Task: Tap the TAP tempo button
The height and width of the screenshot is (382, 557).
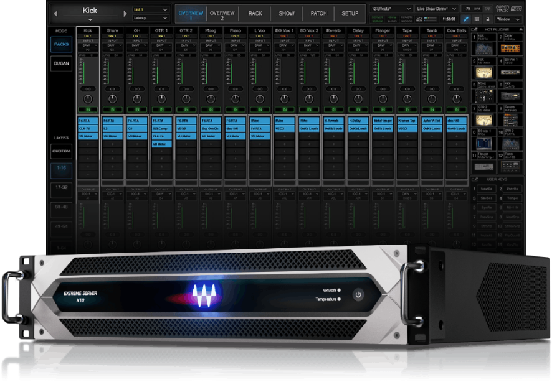Action: pyautogui.click(x=487, y=9)
